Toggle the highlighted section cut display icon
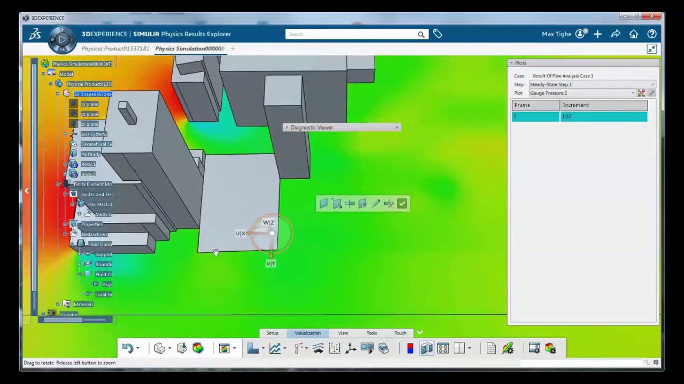The width and height of the screenshot is (684, 384). click(x=426, y=348)
